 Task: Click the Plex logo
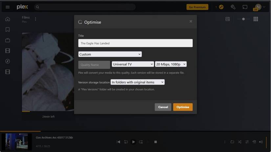click(22, 7)
